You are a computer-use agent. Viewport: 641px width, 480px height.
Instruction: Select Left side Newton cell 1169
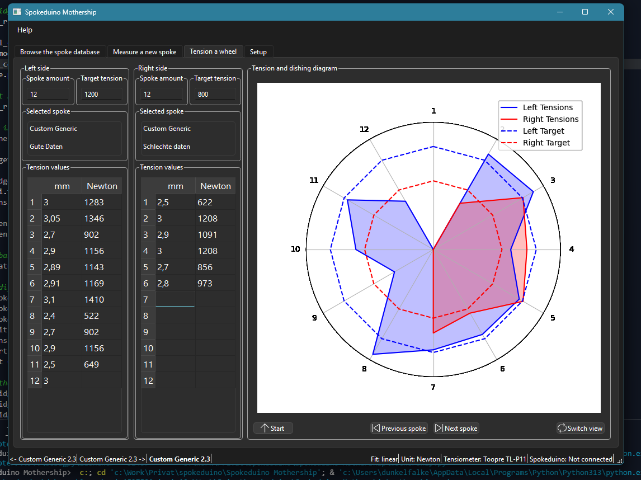point(102,283)
